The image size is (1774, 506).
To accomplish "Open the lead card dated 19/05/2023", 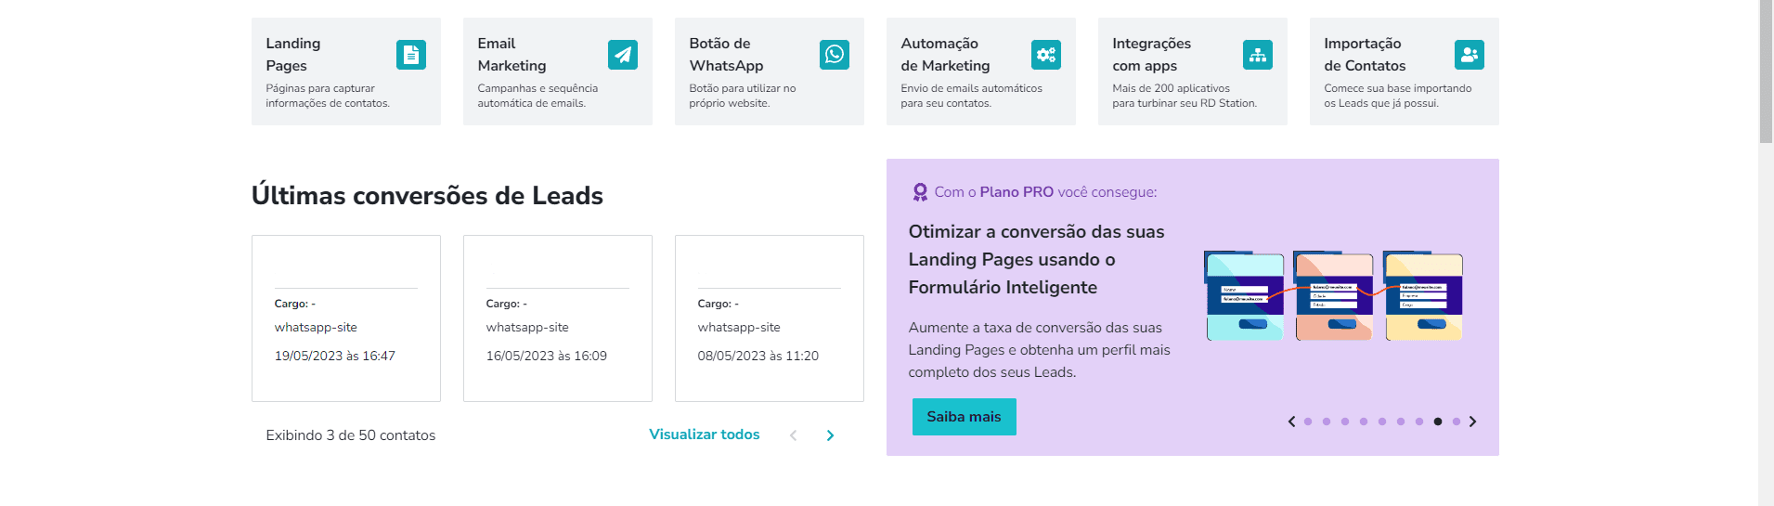I will point(346,318).
